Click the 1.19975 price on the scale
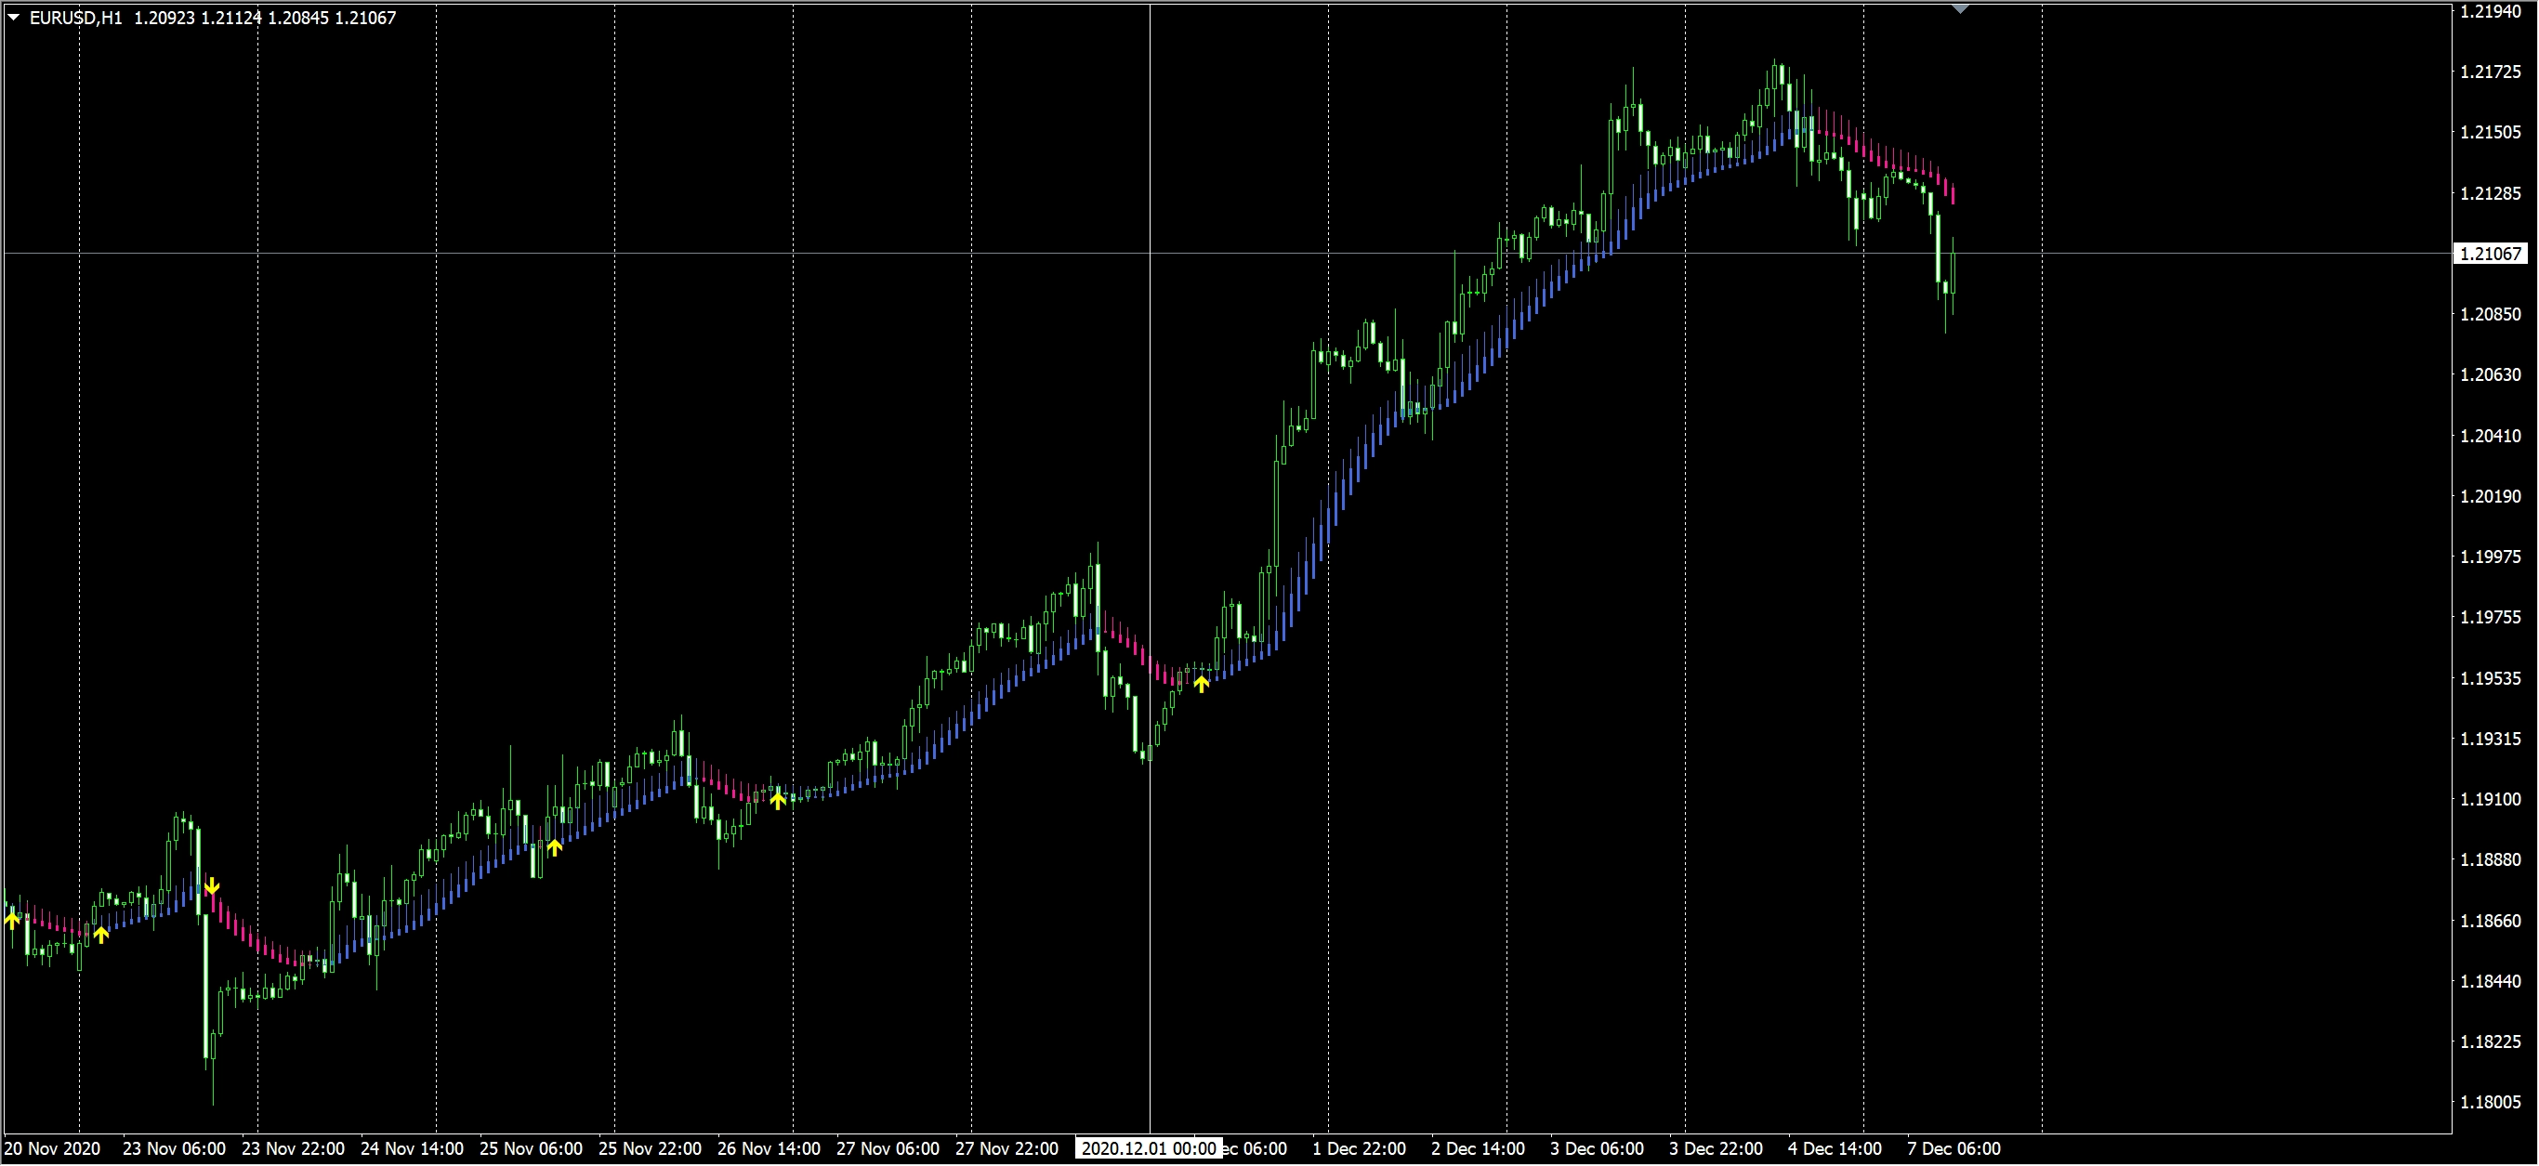 2490,557
